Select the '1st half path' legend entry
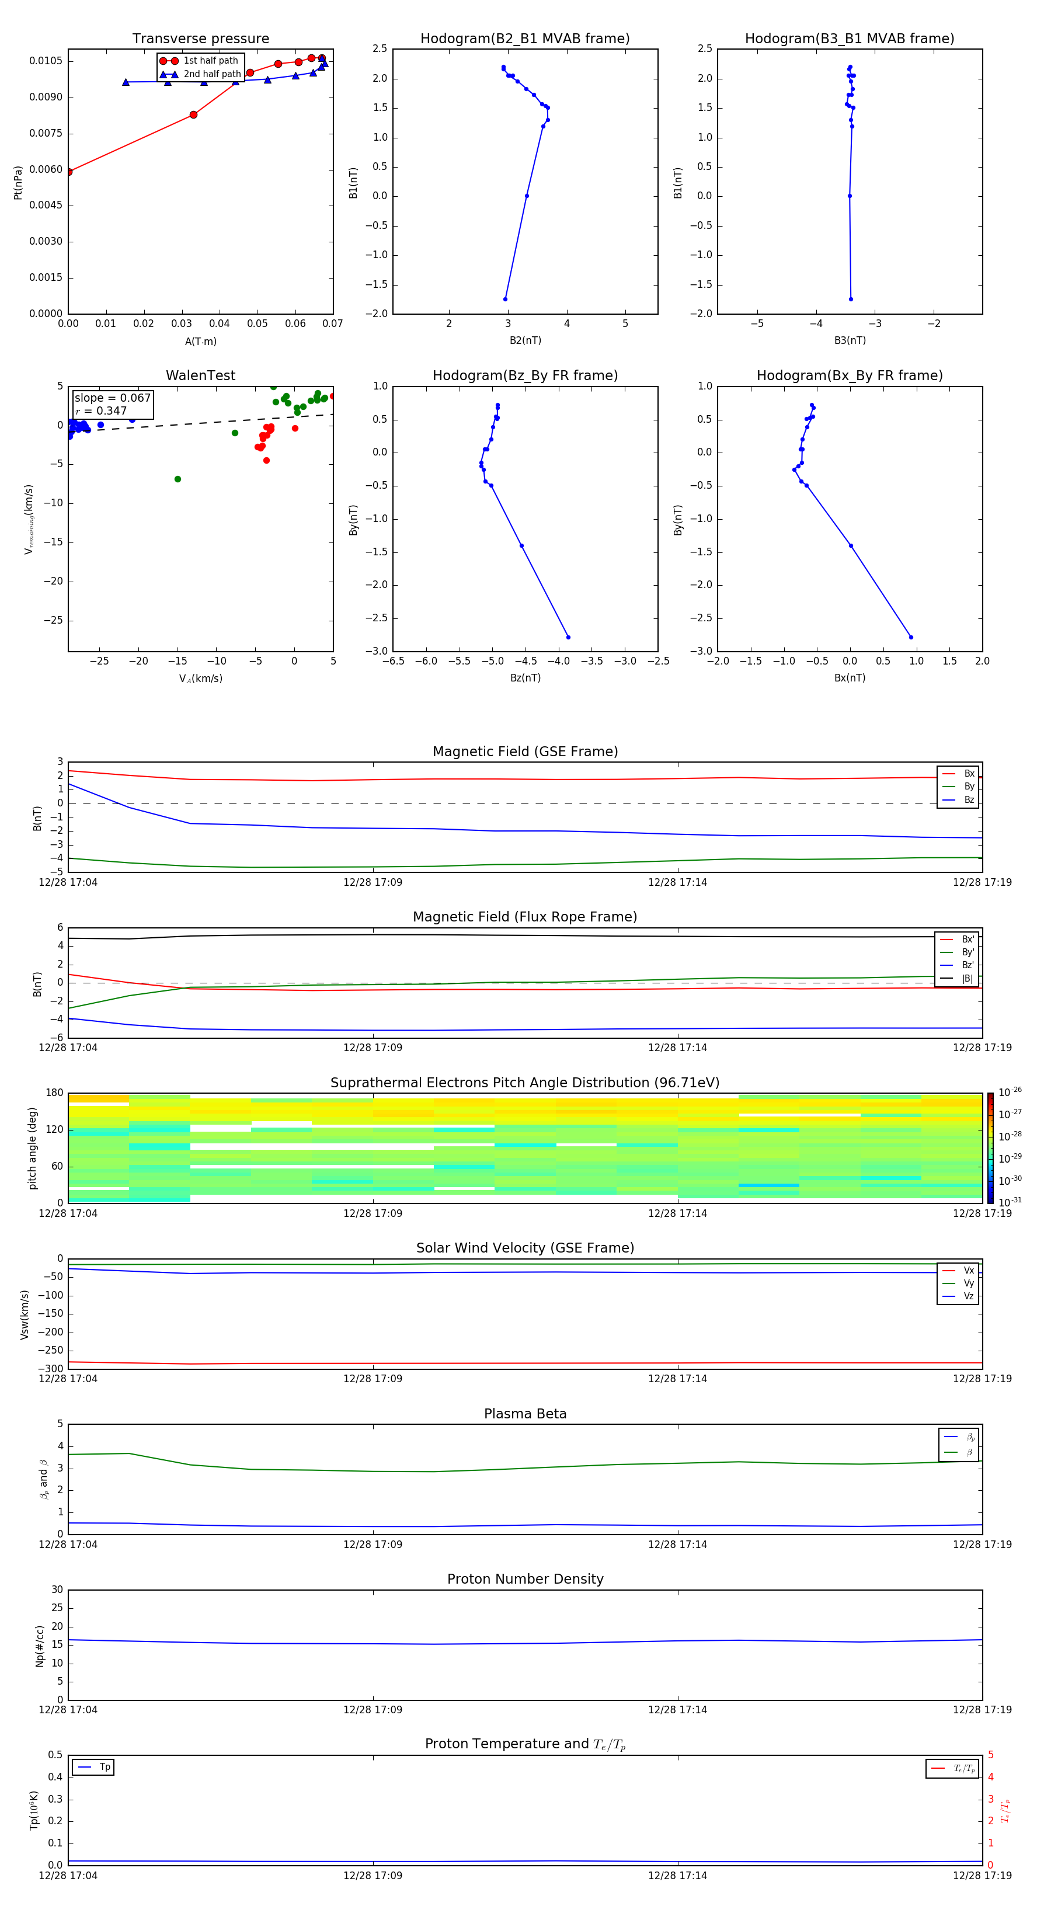1051x1927 pixels. click(x=200, y=61)
